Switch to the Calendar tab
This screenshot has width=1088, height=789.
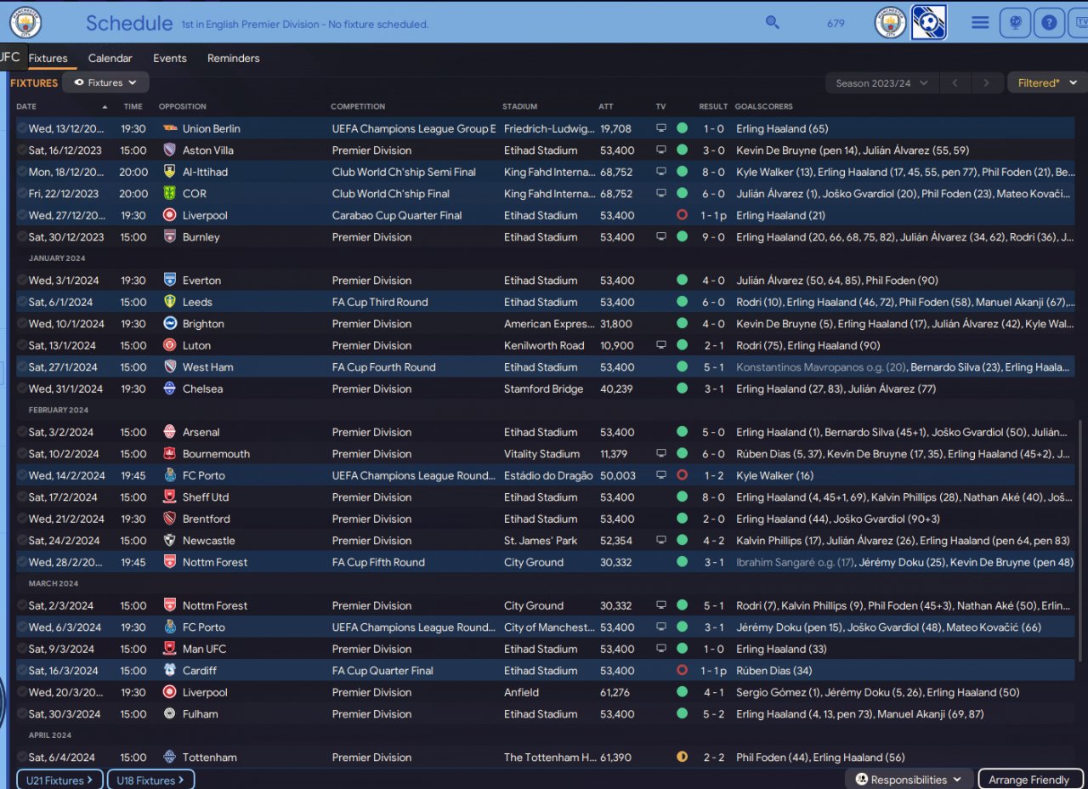pos(110,59)
